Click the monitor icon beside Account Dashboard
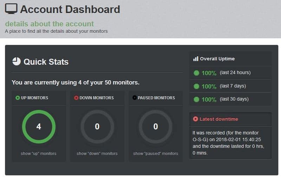Image resolution: width=281 pixels, height=179 pixels. tap(11, 9)
